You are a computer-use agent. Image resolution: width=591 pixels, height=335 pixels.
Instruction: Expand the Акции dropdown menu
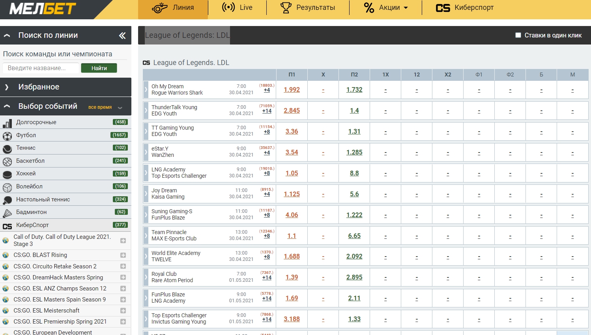point(385,7)
